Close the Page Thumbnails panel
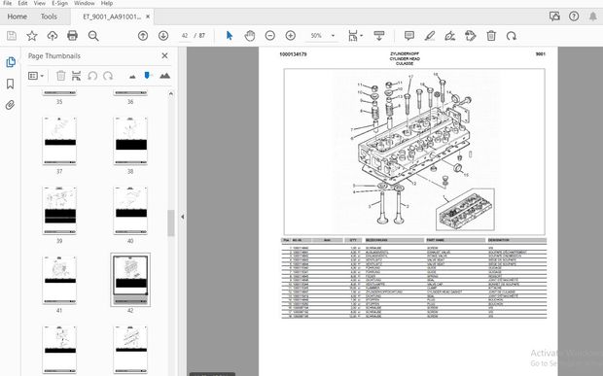The image size is (603, 376). tap(164, 55)
